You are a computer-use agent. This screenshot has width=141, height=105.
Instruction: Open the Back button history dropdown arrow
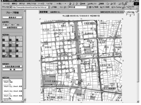[x=63, y=4]
